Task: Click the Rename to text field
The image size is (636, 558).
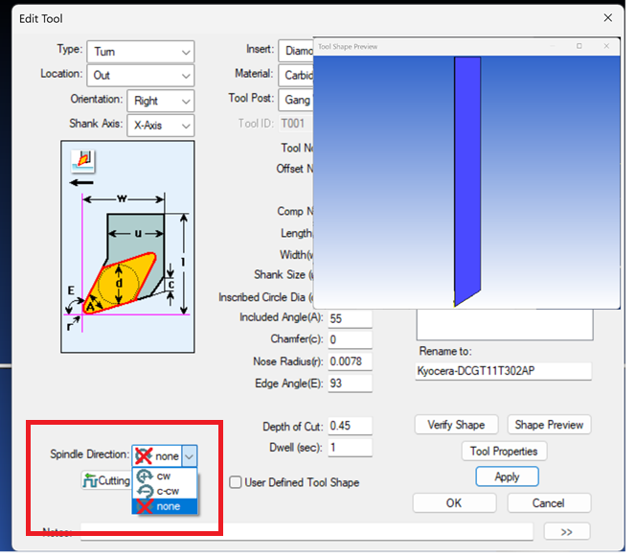Action: (x=504, y=371)
